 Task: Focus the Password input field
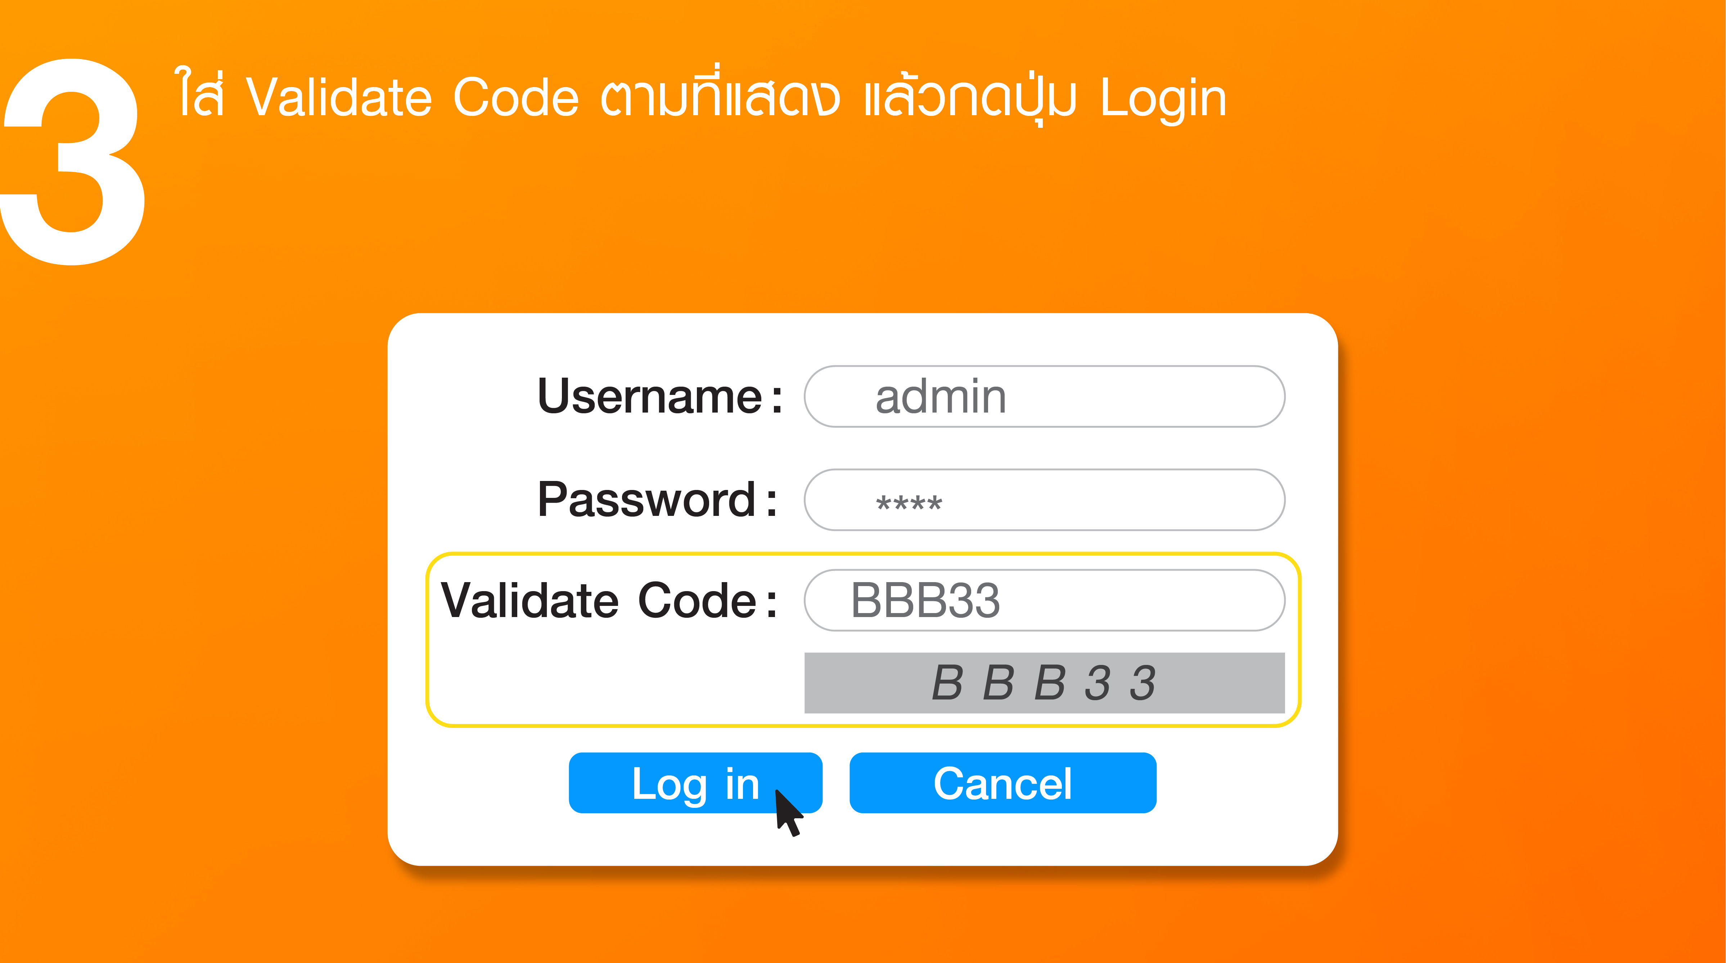tap(1044, 500)
